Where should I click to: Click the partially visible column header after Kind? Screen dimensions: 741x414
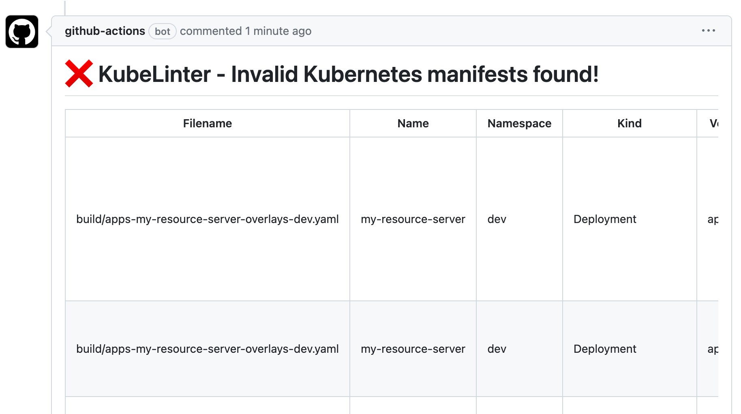[x=713, y=123]
